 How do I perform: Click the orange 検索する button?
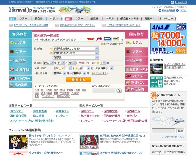point(79,80)
